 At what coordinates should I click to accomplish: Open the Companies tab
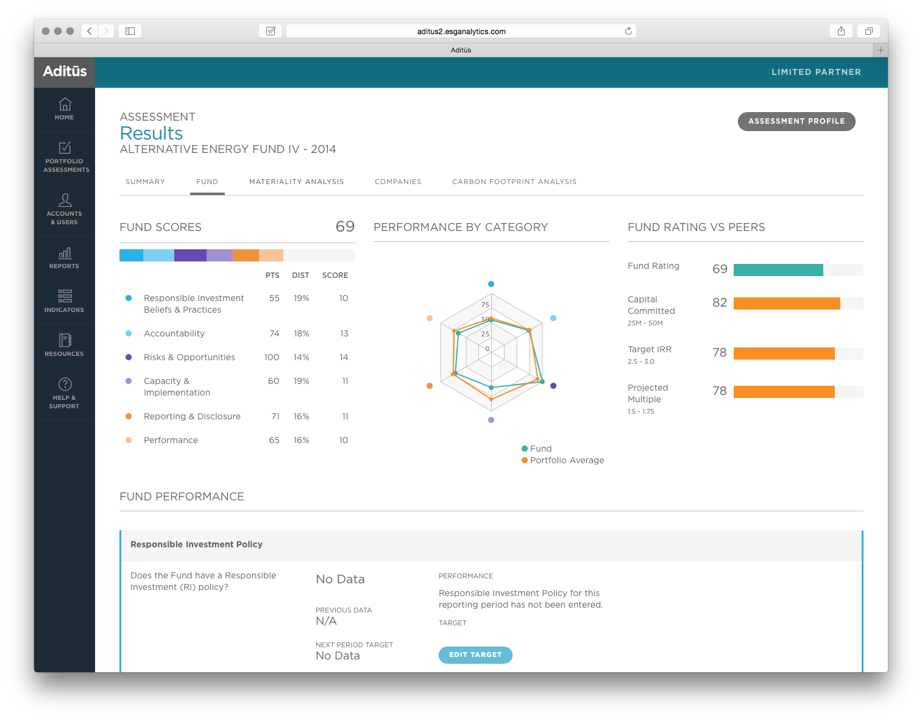click(x=398, y=182)
